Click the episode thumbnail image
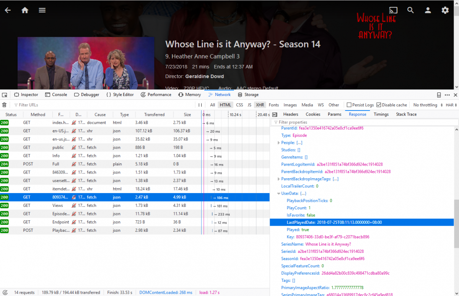The width and height of the screenshot is (459, 296). click(x=86, y=63)
